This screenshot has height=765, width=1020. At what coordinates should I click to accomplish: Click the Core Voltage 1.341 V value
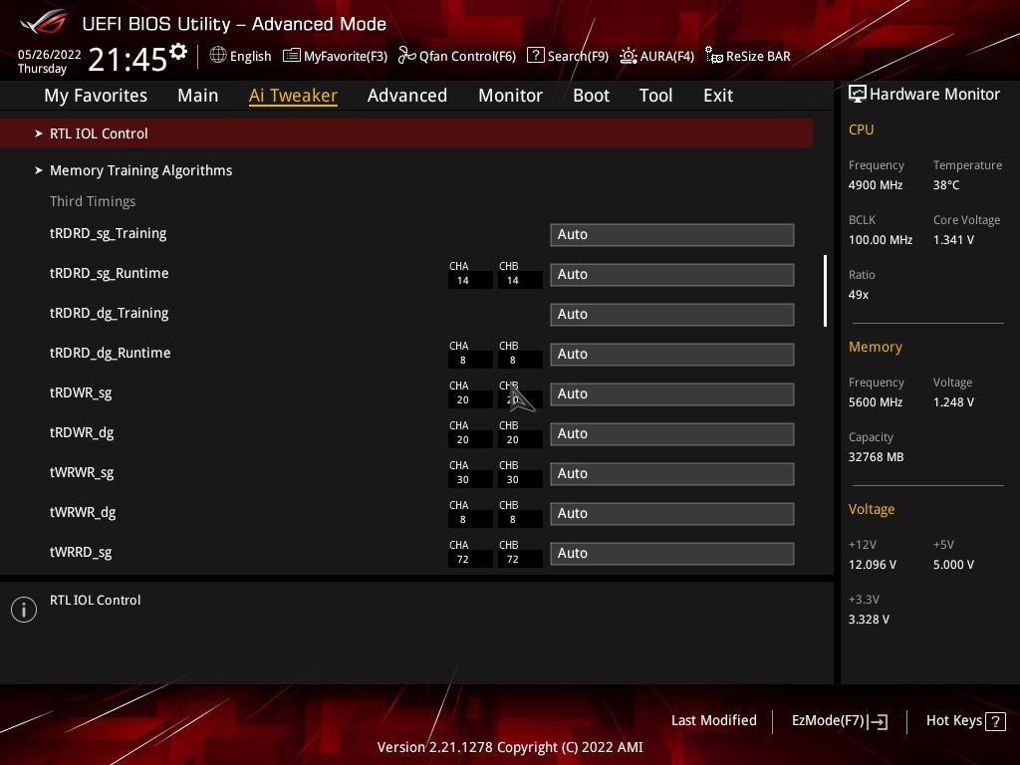click(x=953, y=240)
